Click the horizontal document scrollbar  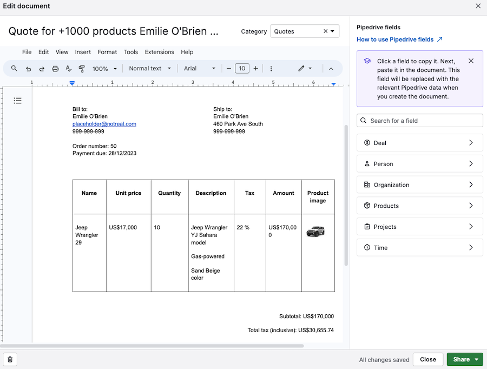pyautogui.click(x=152, y=346)
